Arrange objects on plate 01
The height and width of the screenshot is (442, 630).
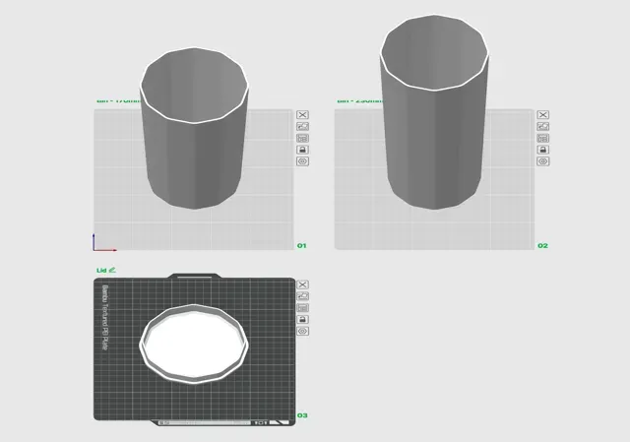(302, 138)
